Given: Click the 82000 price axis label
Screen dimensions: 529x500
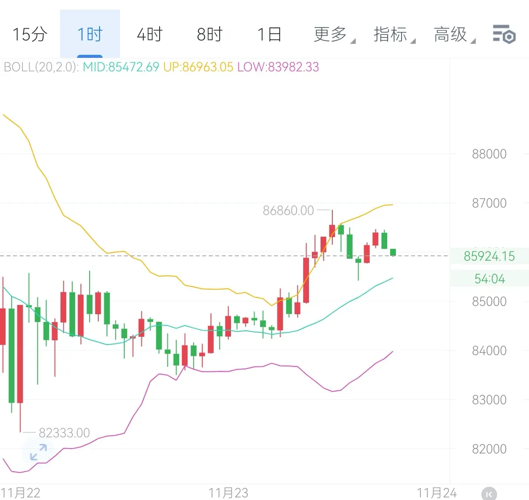Looking at the screenshot, I should pos(489,449).
